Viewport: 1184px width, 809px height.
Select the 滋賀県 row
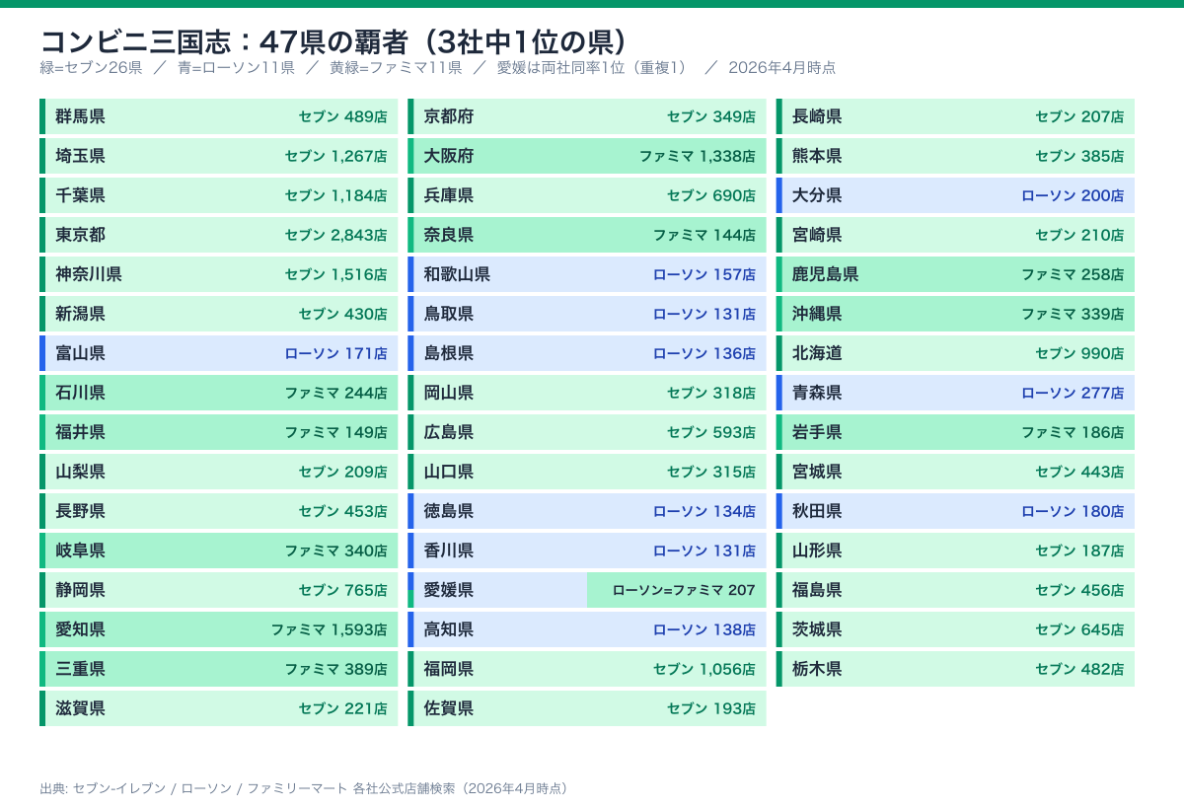(219, 708)
